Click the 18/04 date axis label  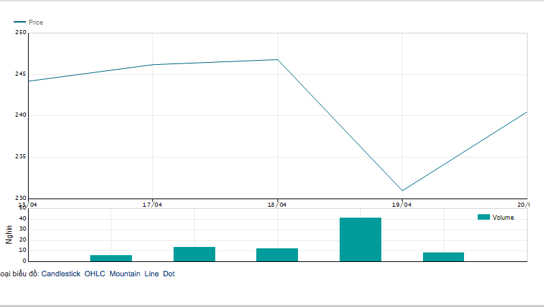(x=277, y=204)
